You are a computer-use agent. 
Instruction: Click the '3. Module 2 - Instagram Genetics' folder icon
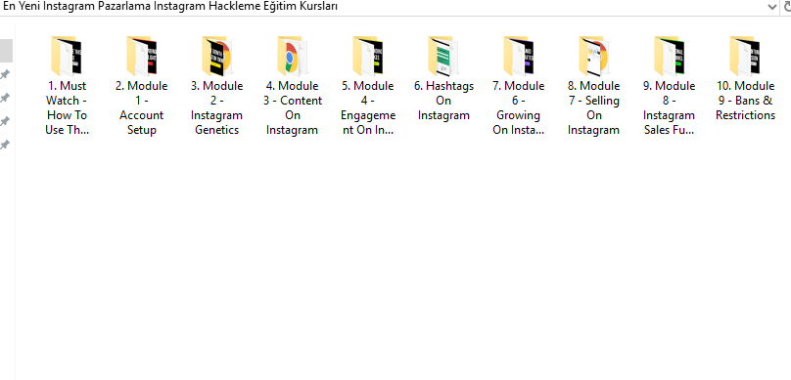[x=217, y=56]
